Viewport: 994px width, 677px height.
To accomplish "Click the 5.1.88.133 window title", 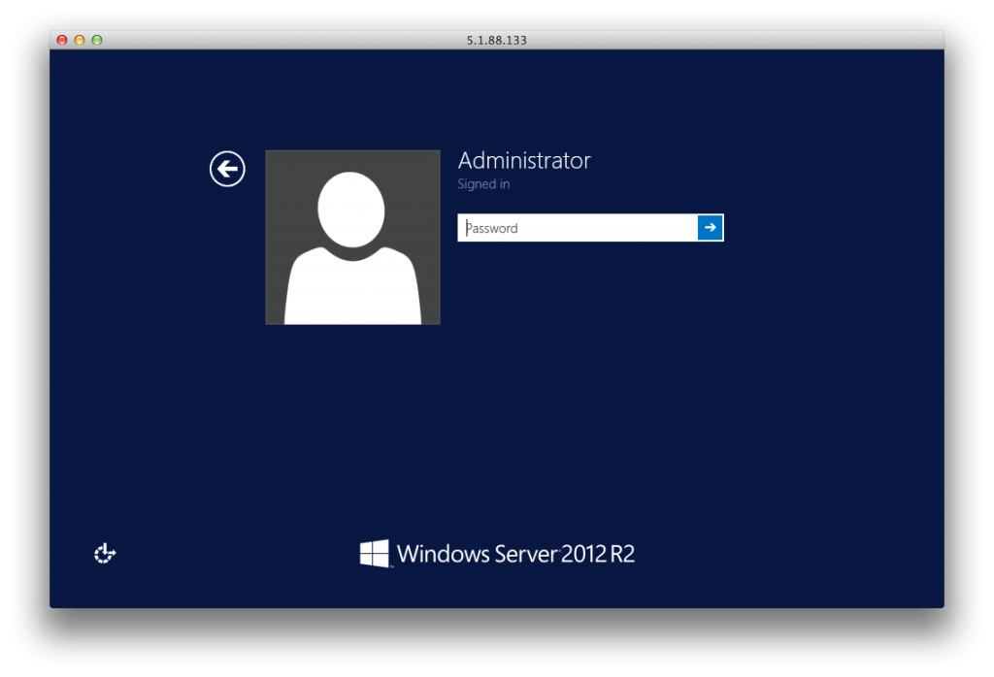I will [496, 40].
